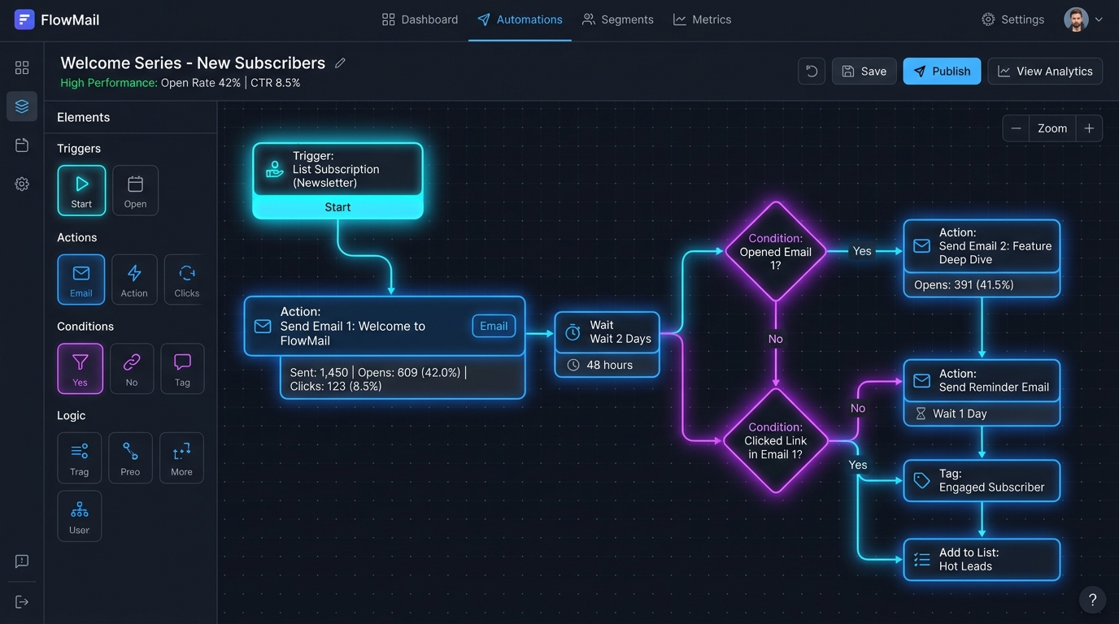Select the Wait 2 Days node

tap(607, 344)
